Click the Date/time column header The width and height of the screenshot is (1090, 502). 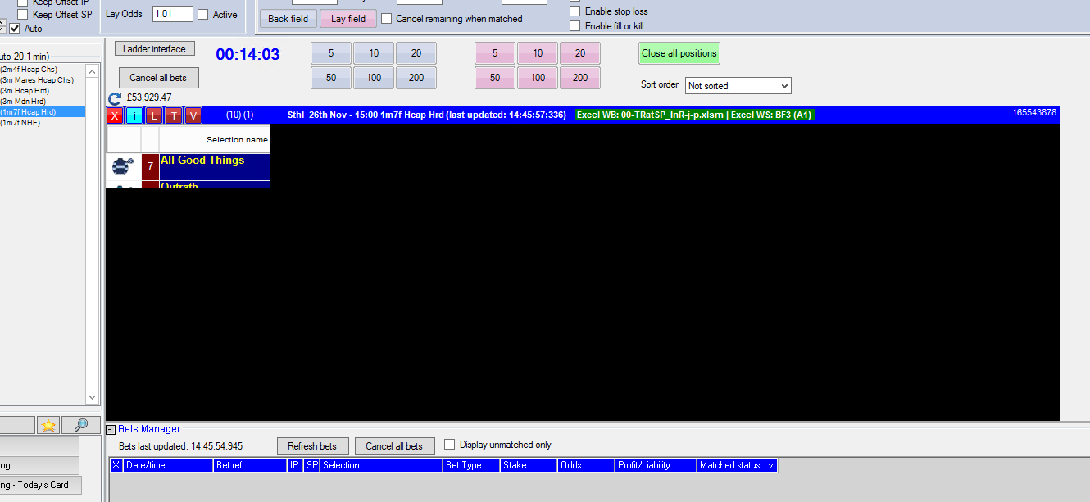168,465
